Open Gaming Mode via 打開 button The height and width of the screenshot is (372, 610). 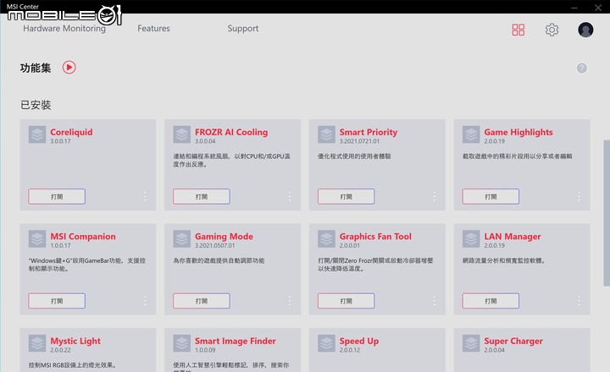pyautogui.click(x=202, y=301)
